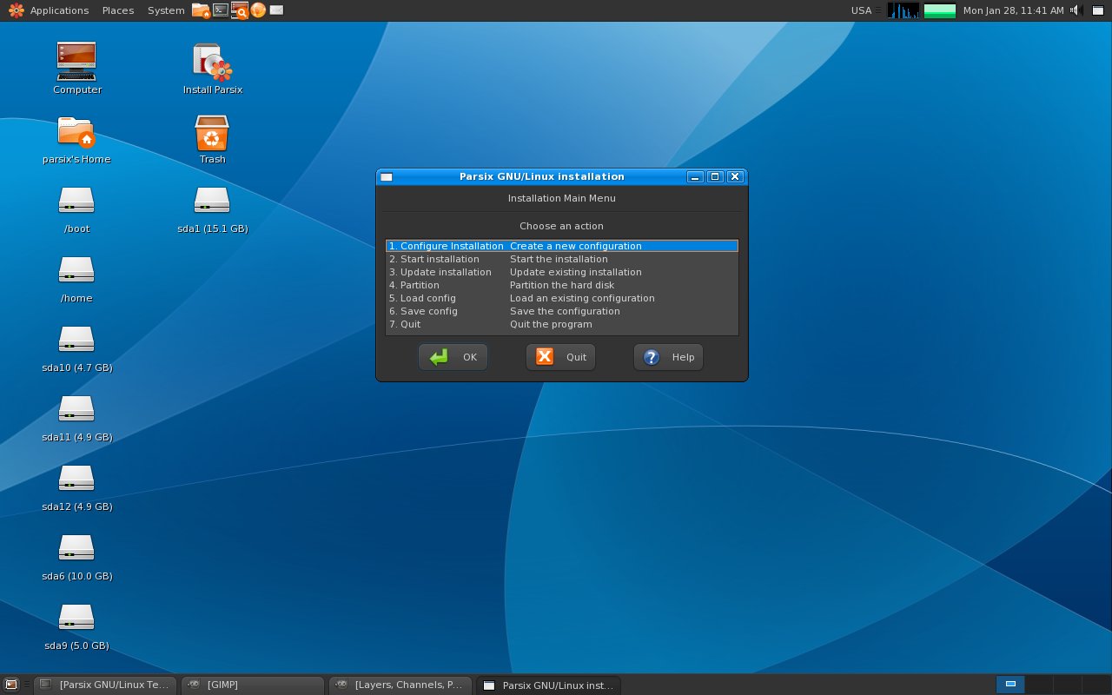Viewport: 1112px width, 695px height.
Task: Click the USA keyboard layout indicator
Action: 861,10
